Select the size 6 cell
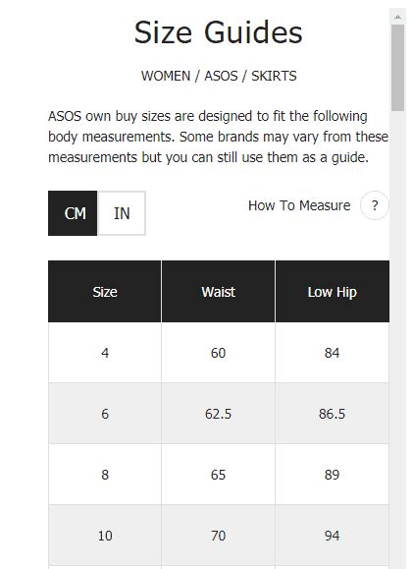The height and width of the screenshot is (569, 413). click(105, 414)
